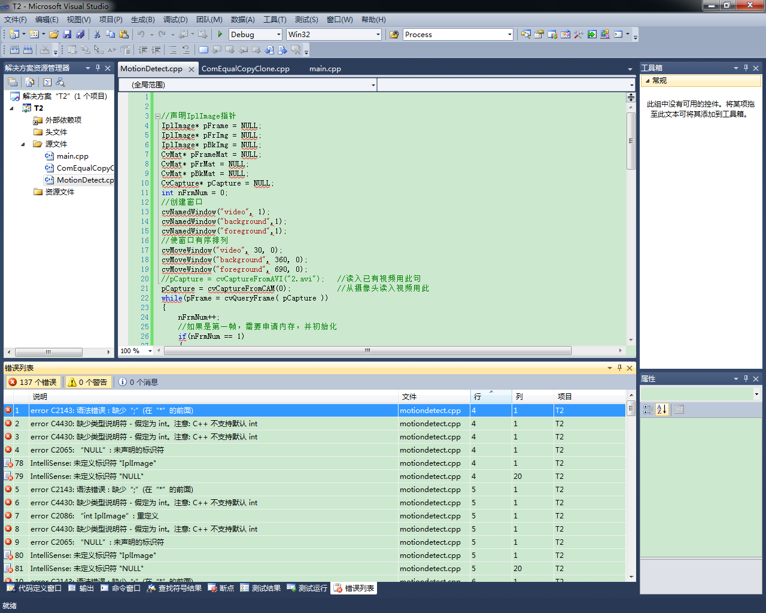
Task: Click View Code icon in Solution Explorer toolbar
Action: [47, 82]
